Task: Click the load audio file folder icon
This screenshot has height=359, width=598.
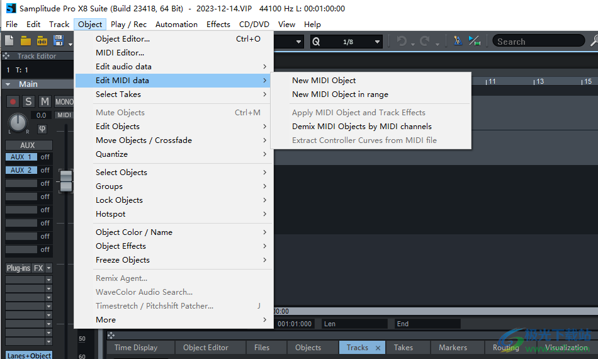Action: (x=42, y=41)
